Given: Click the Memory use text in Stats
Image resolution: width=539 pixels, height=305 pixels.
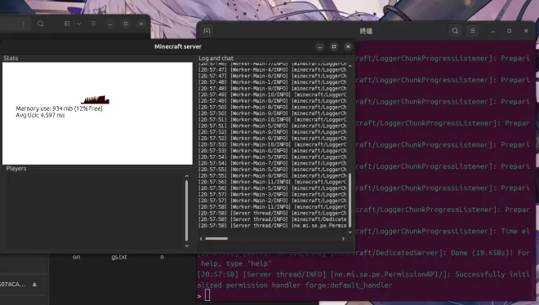Looking at the screenshot, I should pos(59,108).
